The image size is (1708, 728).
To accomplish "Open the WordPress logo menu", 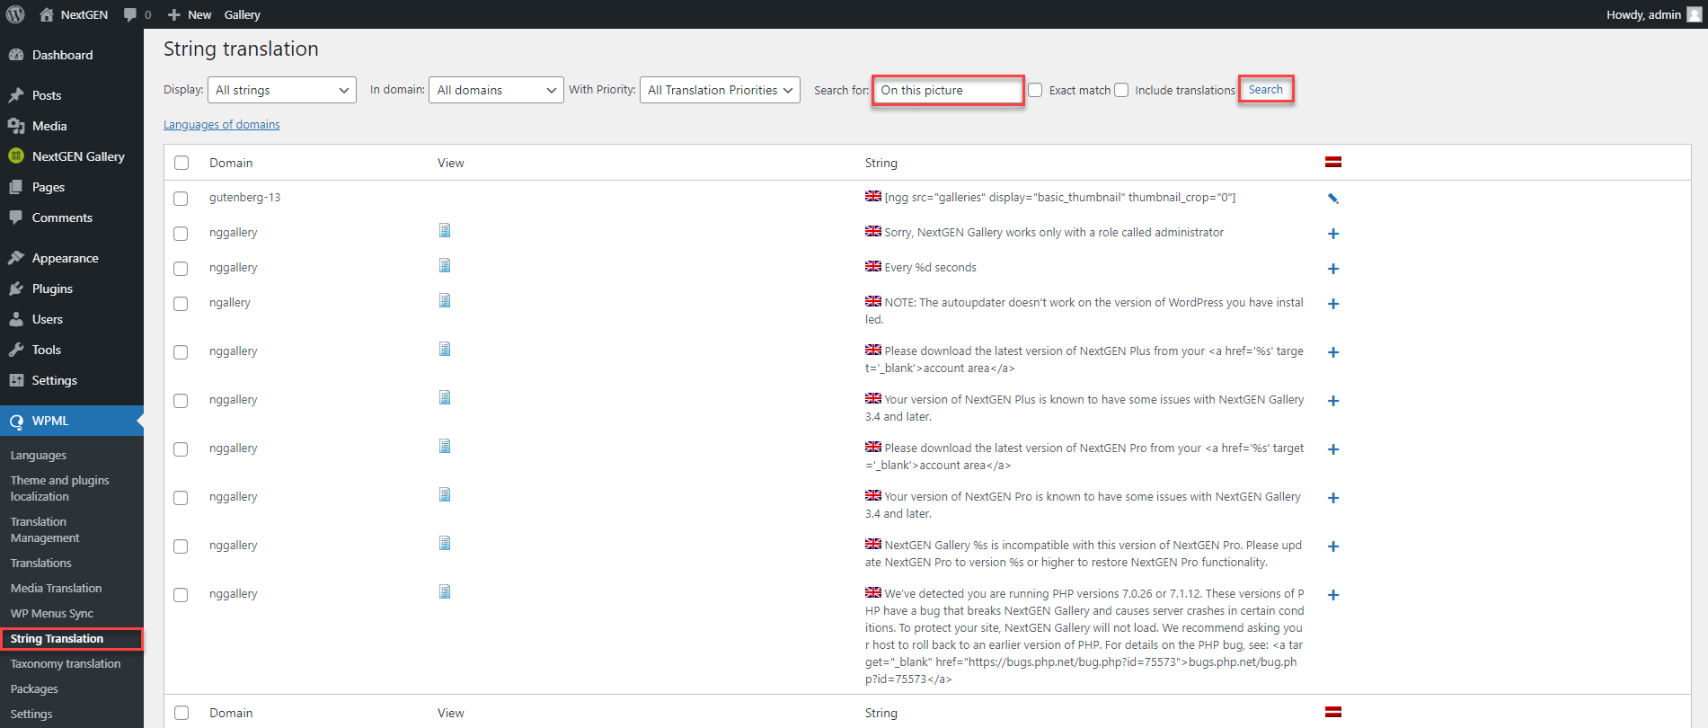I will click(15, 14).
